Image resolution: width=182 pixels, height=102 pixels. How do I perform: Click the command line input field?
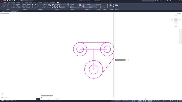pyautogui.click(x=93, y=99)
